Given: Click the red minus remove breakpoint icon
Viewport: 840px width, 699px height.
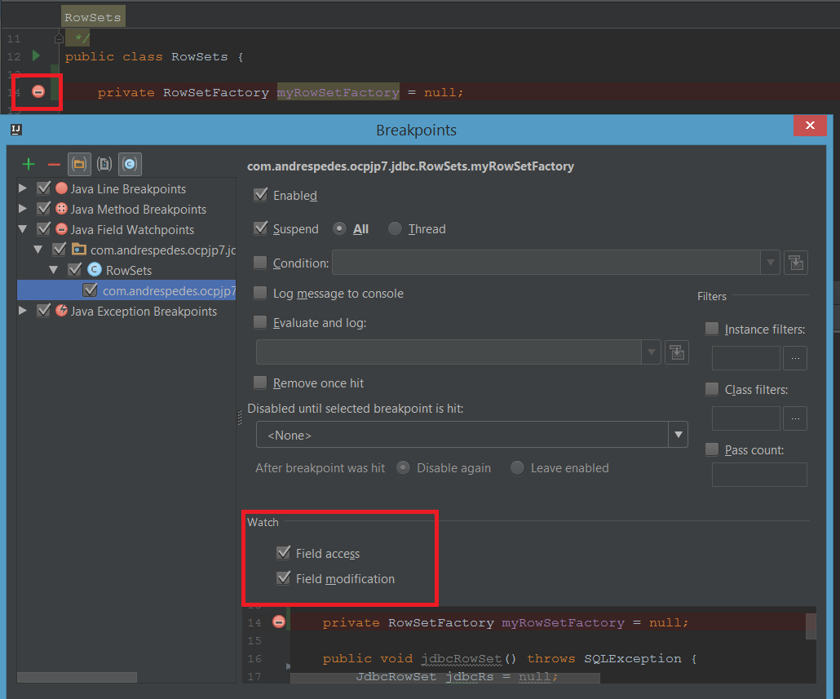Looking at the screenshot, I should pos(54,164).
